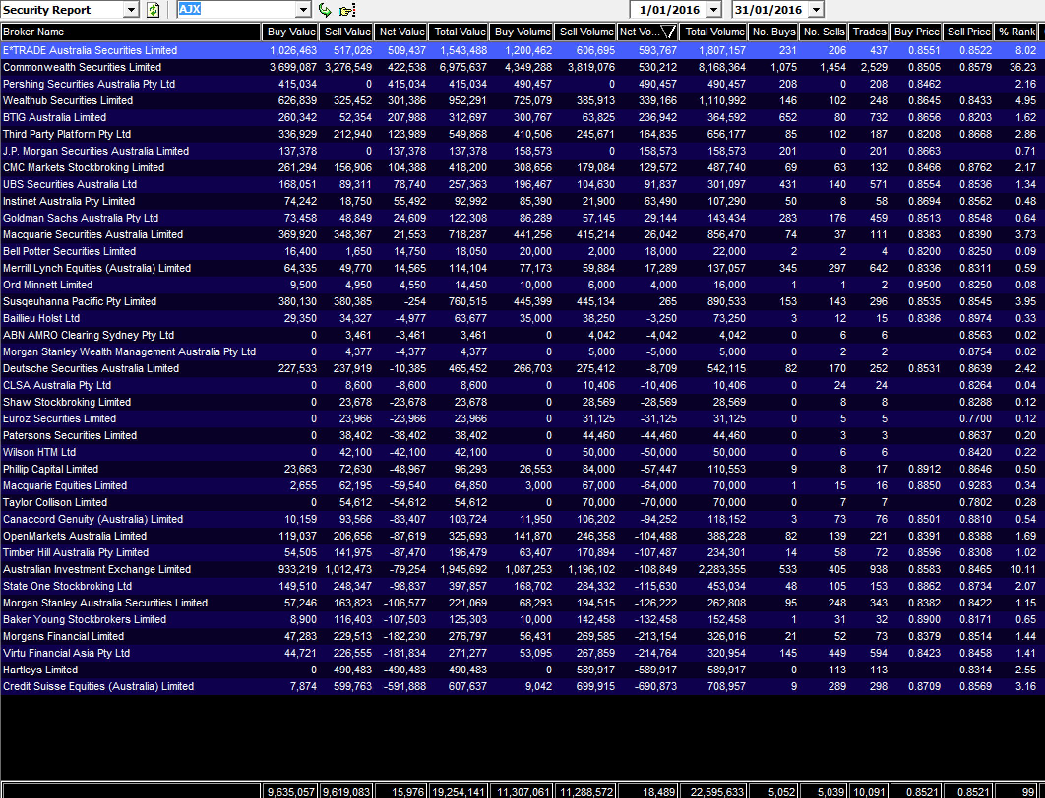The width and height of the screenshot is (1045, 798).
Task: Click the 31/01/2016 end date field
Action: point(771,10)
